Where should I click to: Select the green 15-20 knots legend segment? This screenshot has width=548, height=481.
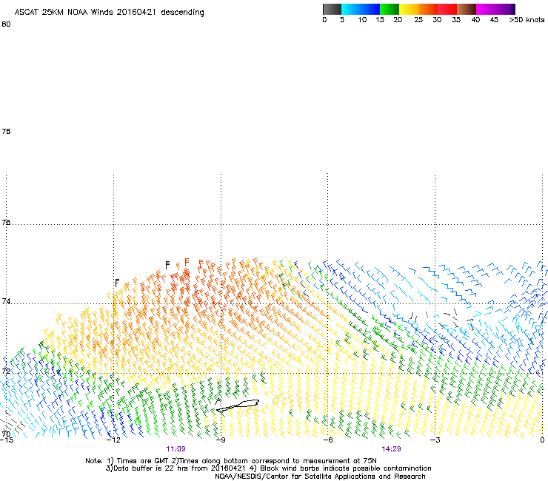(390, 9)
